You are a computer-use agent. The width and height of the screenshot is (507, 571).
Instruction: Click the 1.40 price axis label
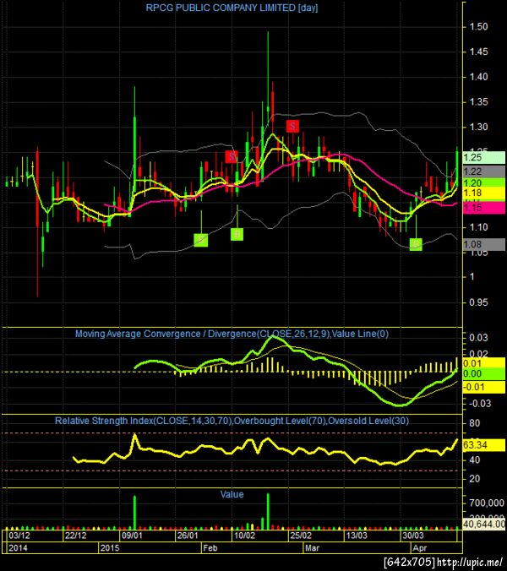478,77
